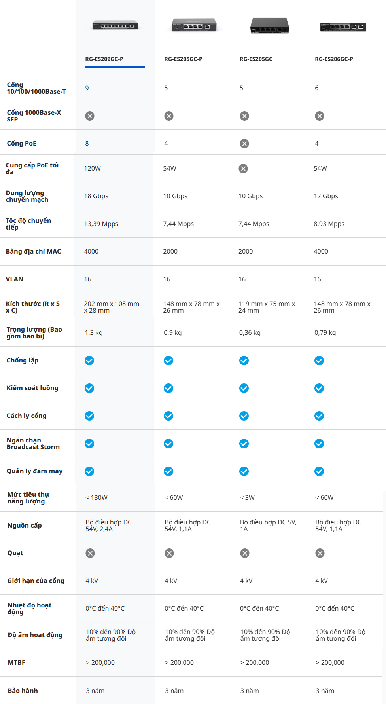
Task: Open the RG-ES206GC-P model name link
Action: point(334,59)
